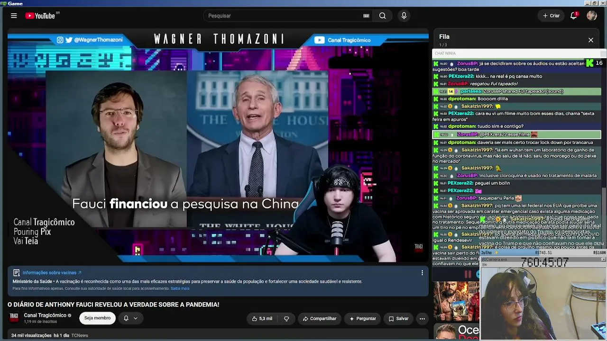Dislike the video
The height and width of the screenshot is (341, 607).
pos(286,319)
